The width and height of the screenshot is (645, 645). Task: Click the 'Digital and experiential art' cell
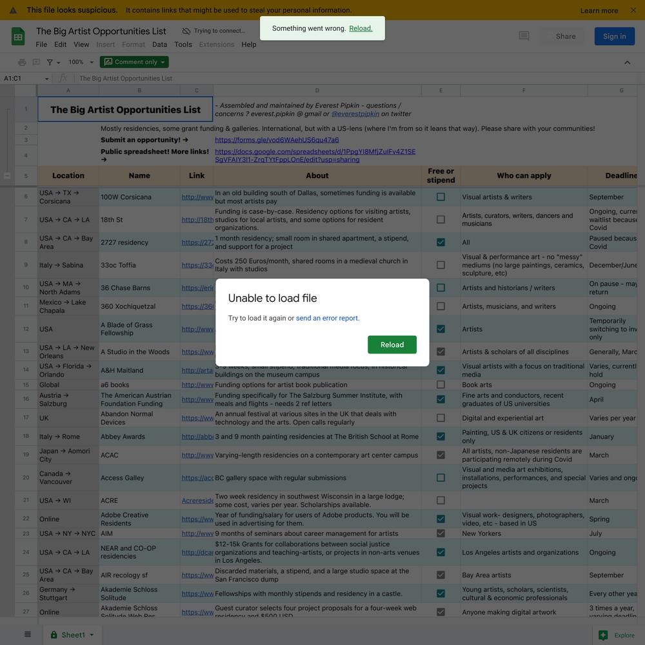click(x=524, y=418)
